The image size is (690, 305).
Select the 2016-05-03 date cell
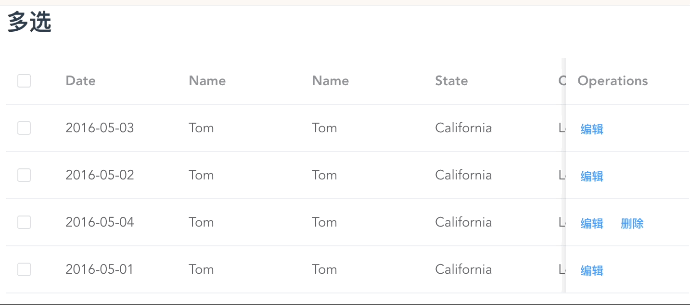[x=100, y=128]
